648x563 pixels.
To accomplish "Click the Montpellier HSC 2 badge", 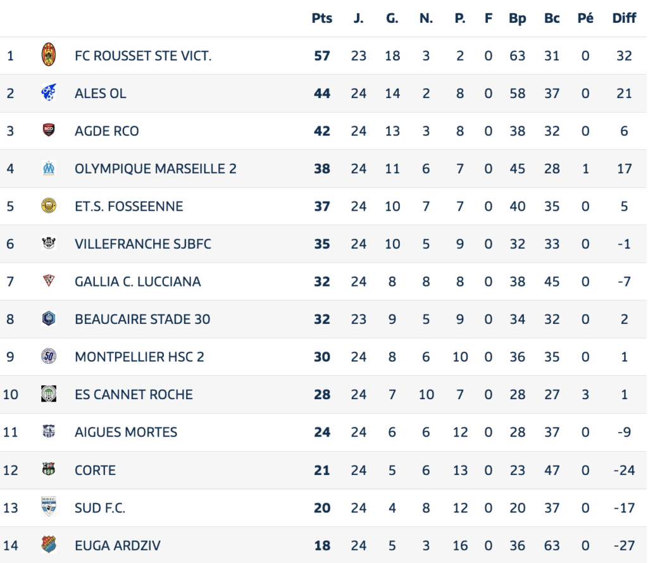I will pos(49,356).
